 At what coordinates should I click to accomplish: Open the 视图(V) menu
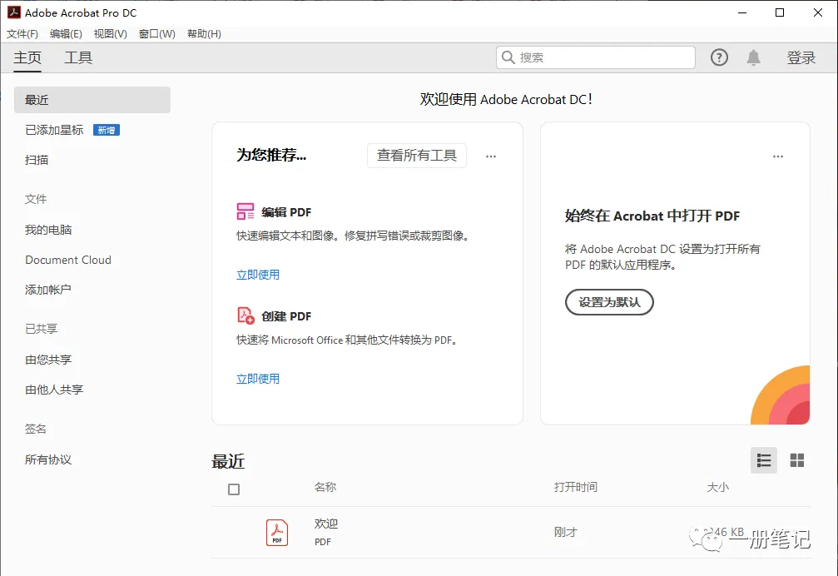[x=110, y=33]
